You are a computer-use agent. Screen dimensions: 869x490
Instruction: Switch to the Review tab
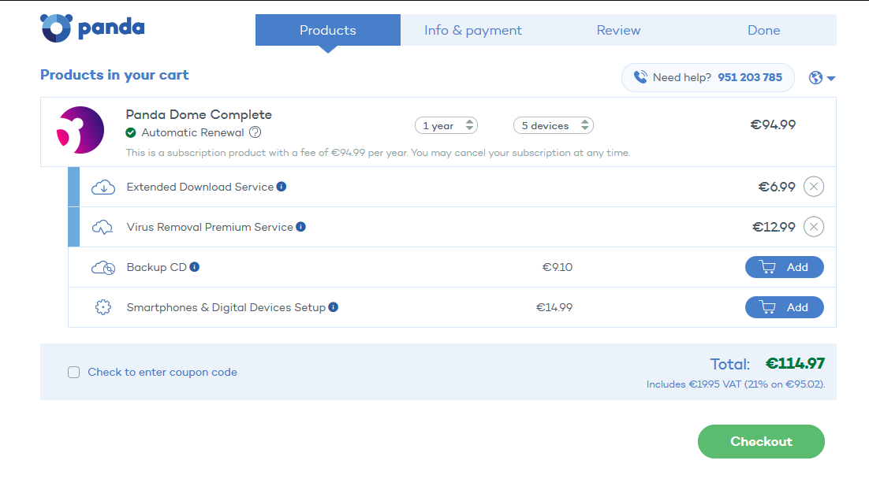[x=618, y=30]
